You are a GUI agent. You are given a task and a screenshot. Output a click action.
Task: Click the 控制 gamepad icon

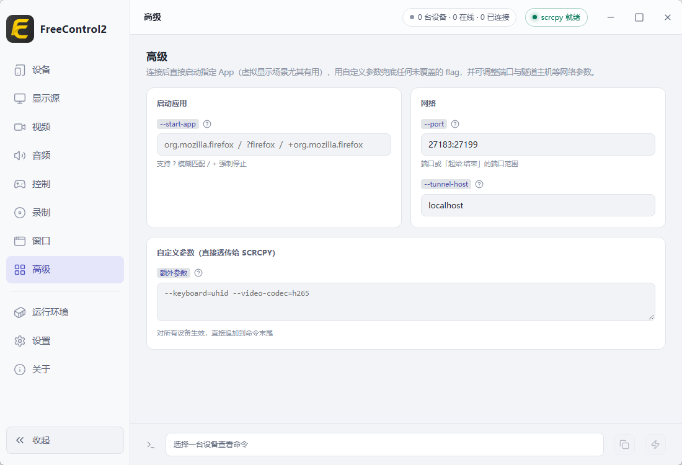click(x=20, y=184)
